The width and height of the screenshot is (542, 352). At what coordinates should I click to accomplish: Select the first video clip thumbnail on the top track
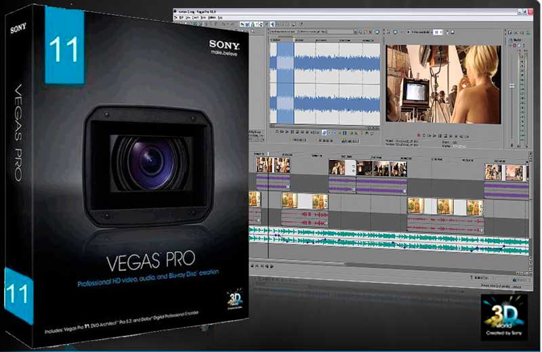pyautogui.click(x=264, y=164)
